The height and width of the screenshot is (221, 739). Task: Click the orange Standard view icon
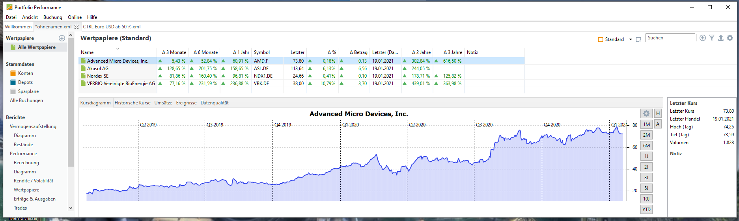(601, 39)
